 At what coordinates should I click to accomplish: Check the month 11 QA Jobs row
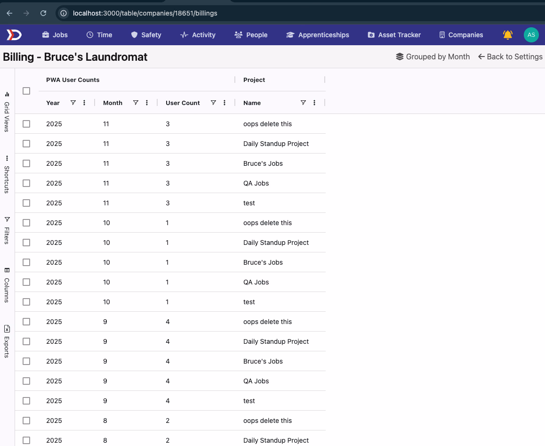tap(26, 183)
